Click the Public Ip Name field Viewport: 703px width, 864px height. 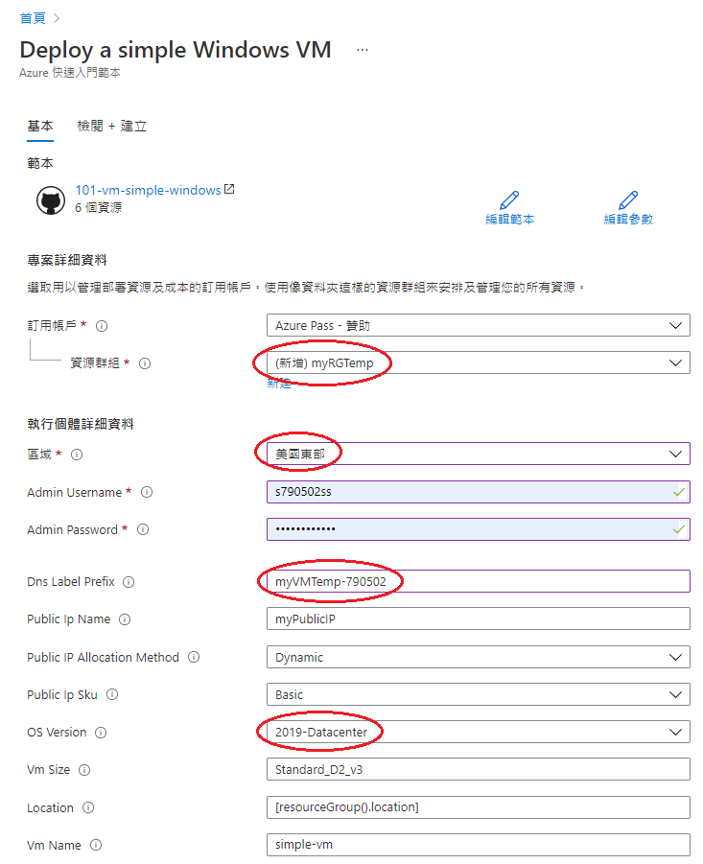[479, 619]
